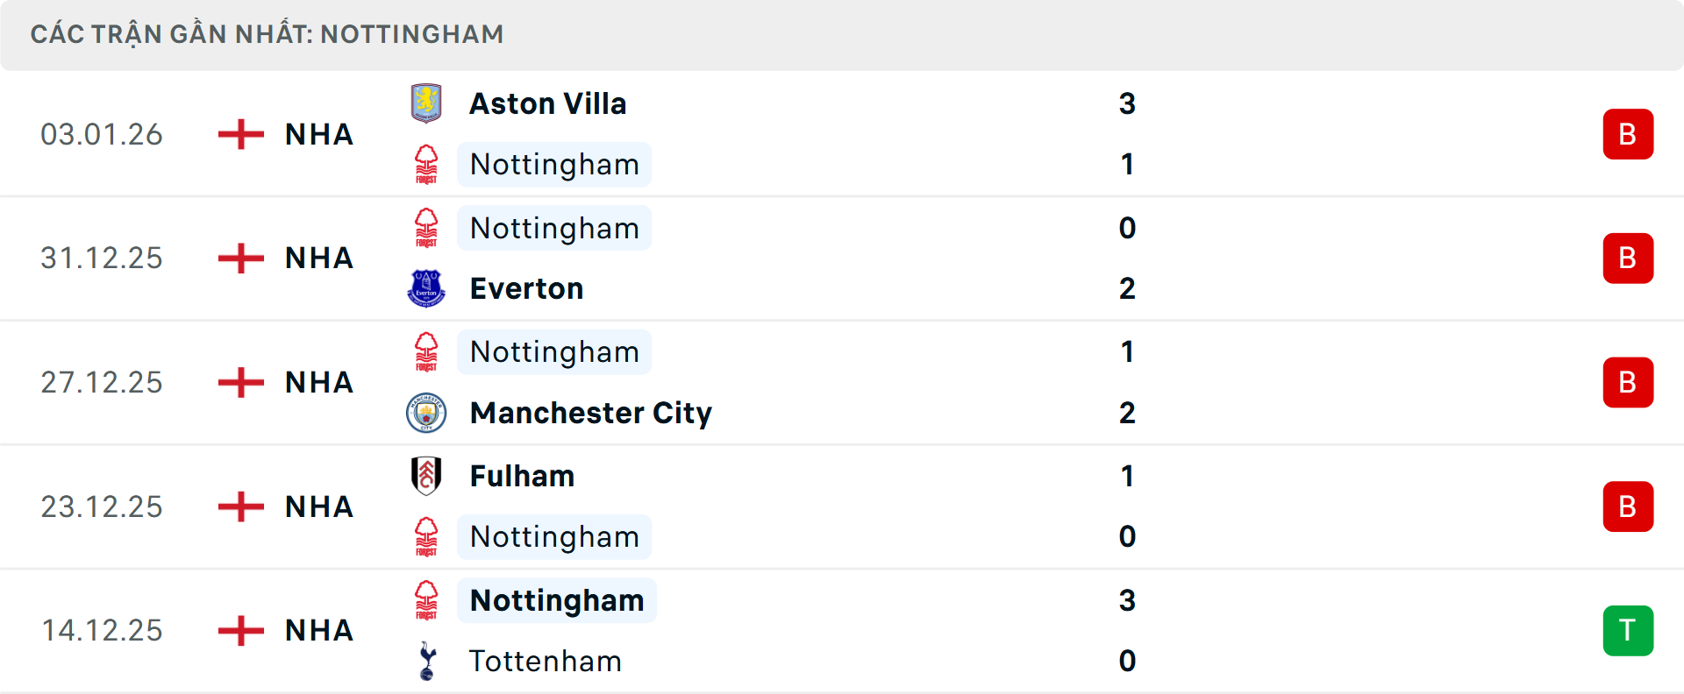The width and height of the screenshot is (1684, 694).
Task: Open the Aston Villa team link
Action: click(548, 103)
